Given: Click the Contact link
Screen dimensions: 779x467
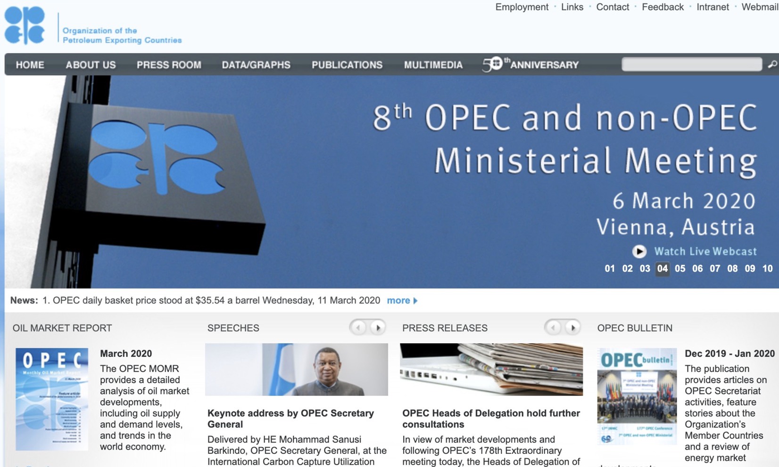Looking at the screenshot, I should coord(613,7).
